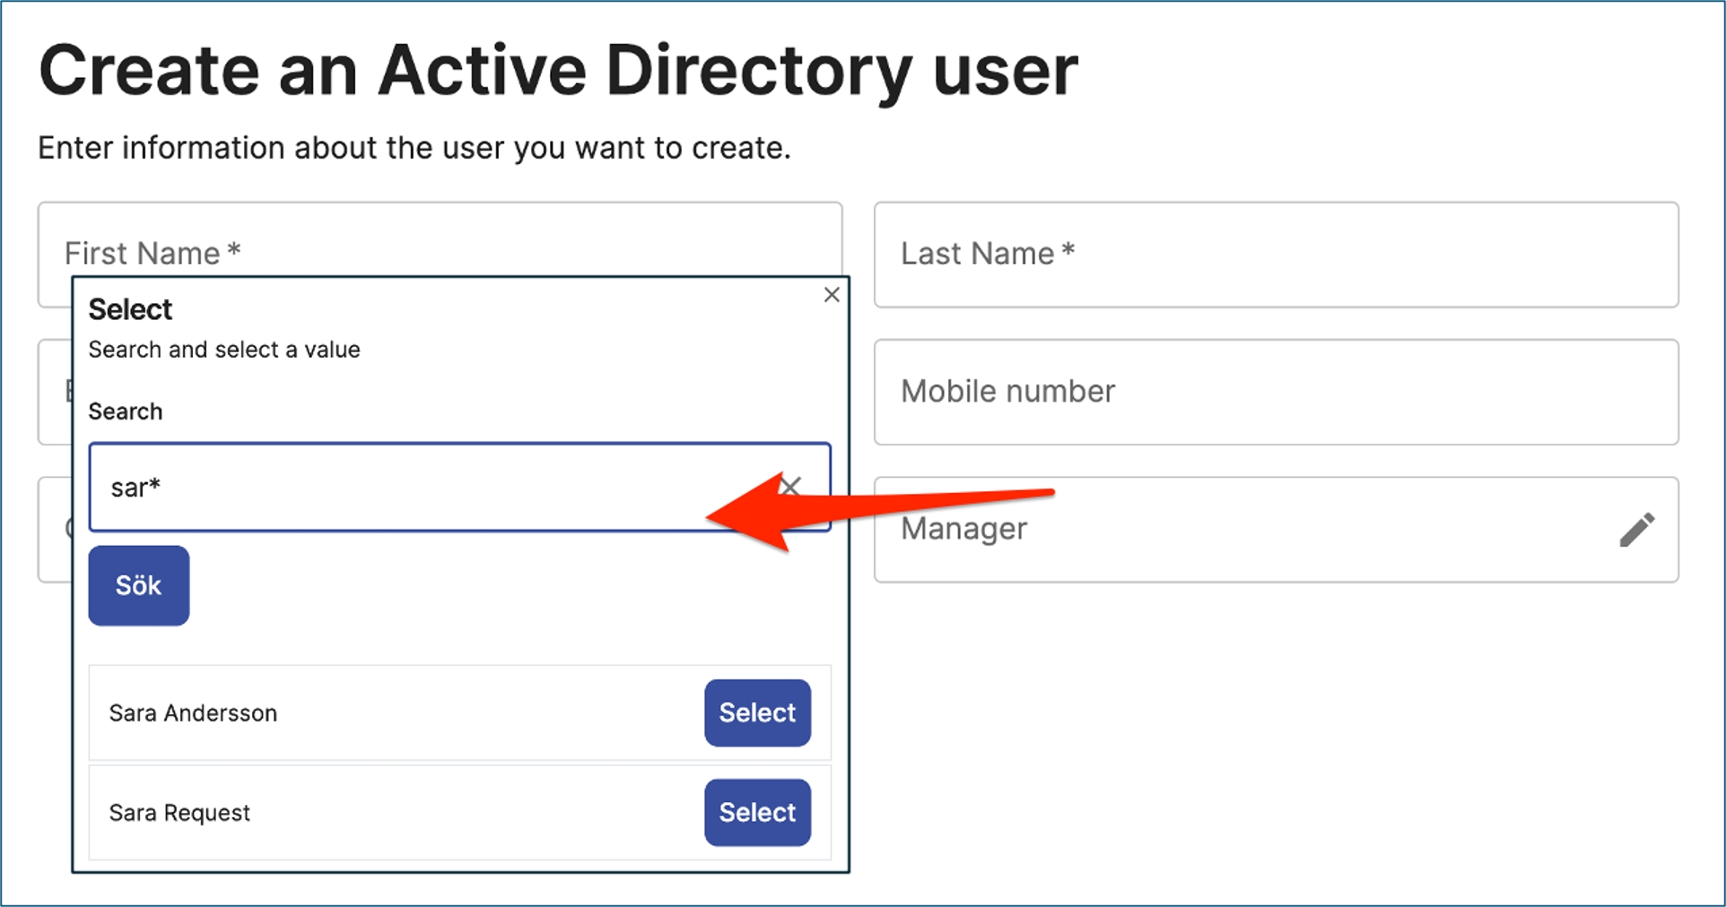This screenshot has height=907, width=1726.
Task: Click the Sara Andersson result name
Action: coord(193,713)
